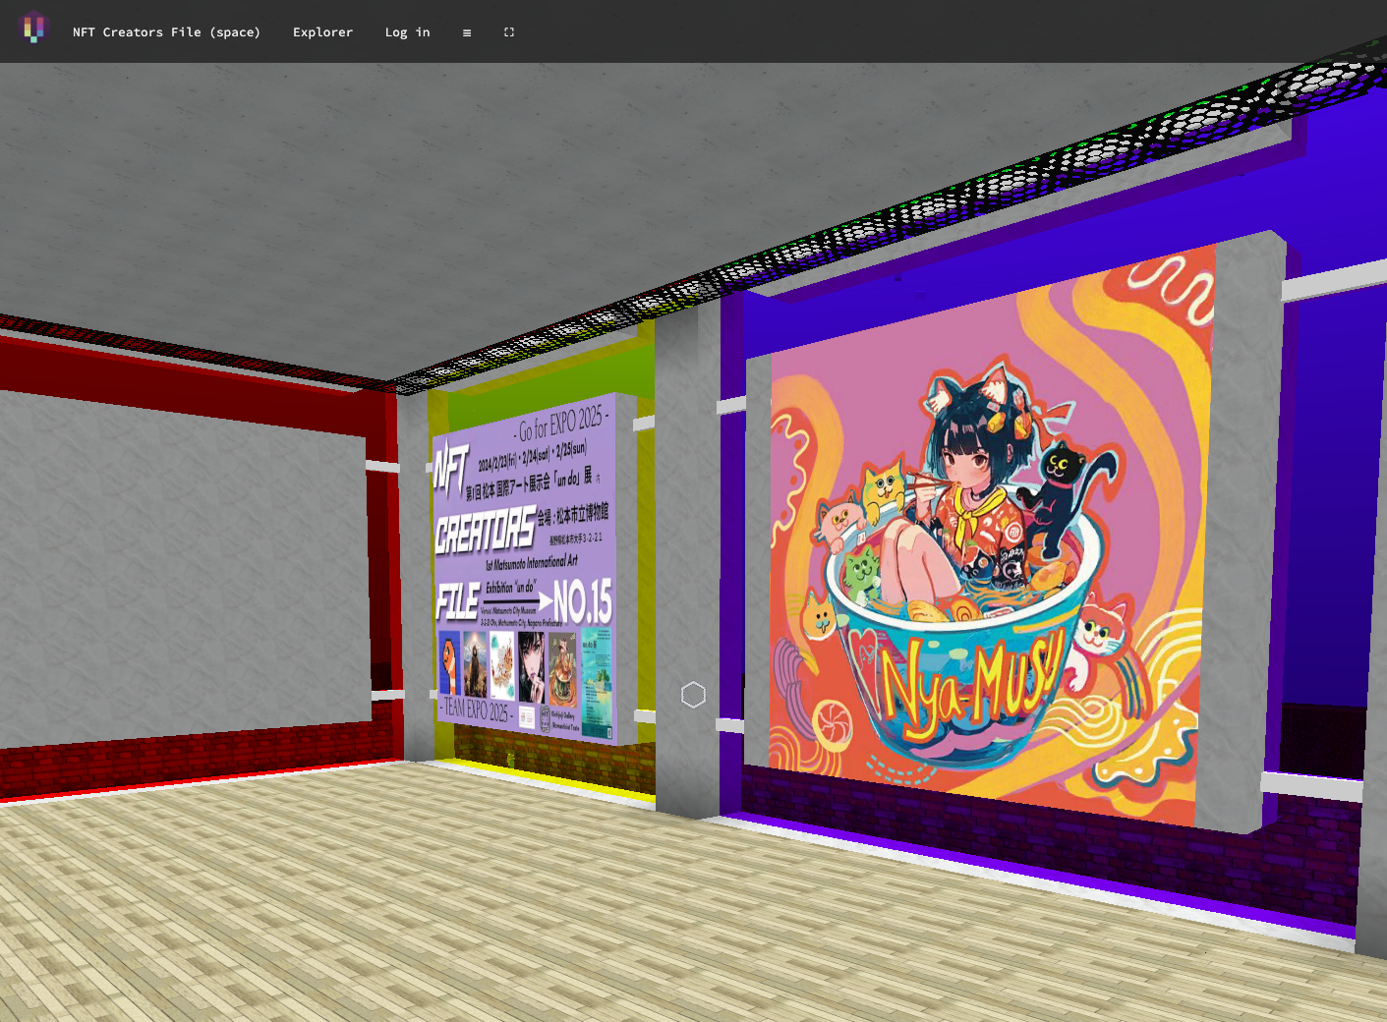Image resolution: width=1387 pixels, height=1022 pixels.
Task: Click the Nya-Musu ramen cat artwork
Action: coord(992,536)
